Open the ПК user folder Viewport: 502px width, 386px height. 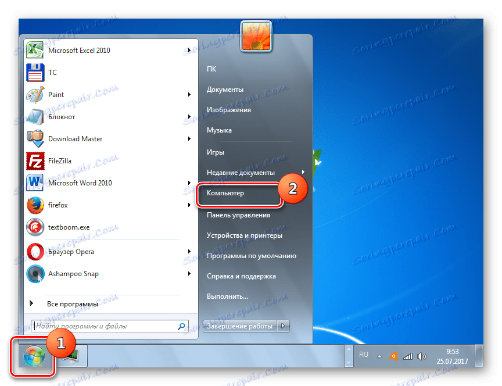(211, 69)
